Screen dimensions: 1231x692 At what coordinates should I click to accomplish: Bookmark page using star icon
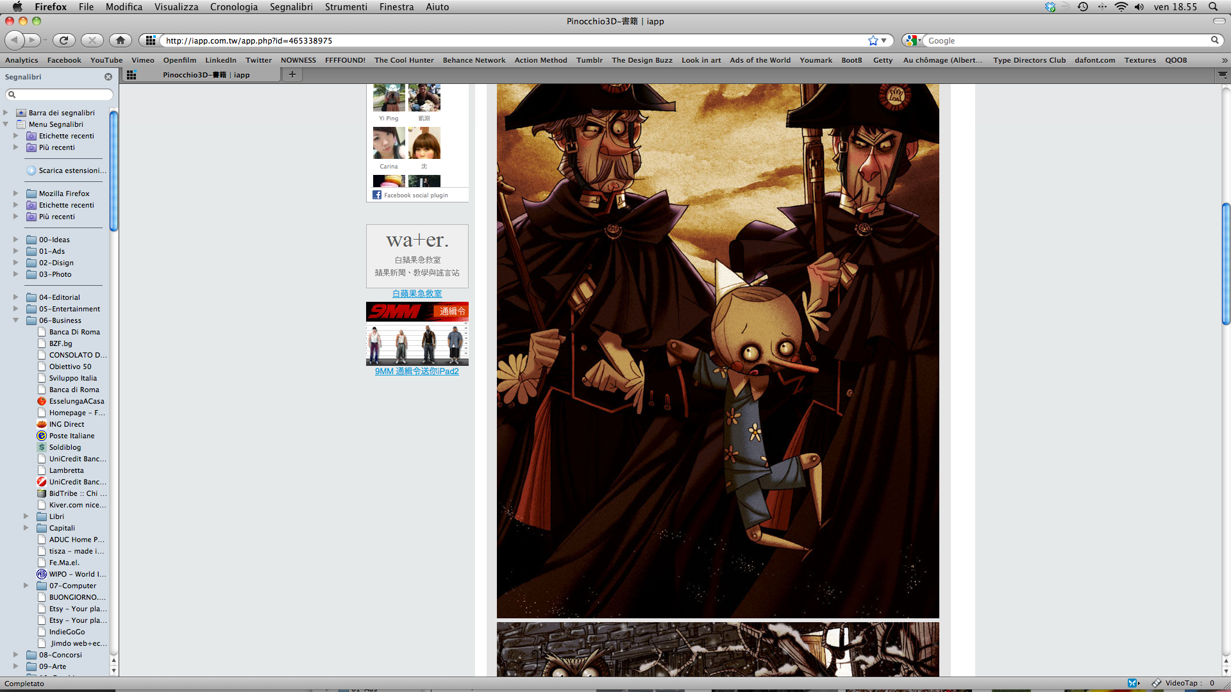tap(873, 40)
